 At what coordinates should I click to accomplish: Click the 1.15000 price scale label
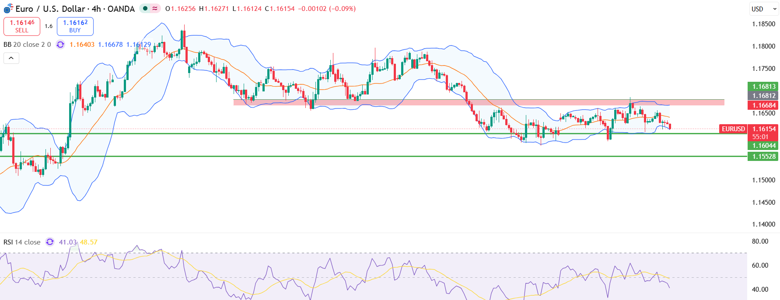[764, 180]
